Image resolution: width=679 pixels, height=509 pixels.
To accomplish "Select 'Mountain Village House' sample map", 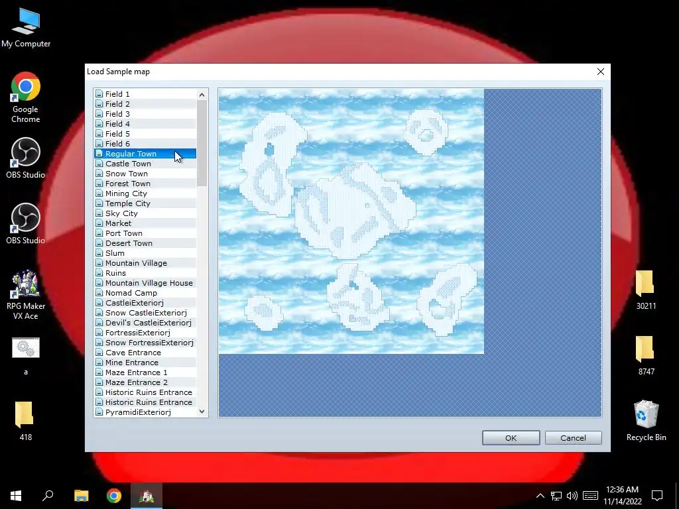I will (x=145, y=283).
